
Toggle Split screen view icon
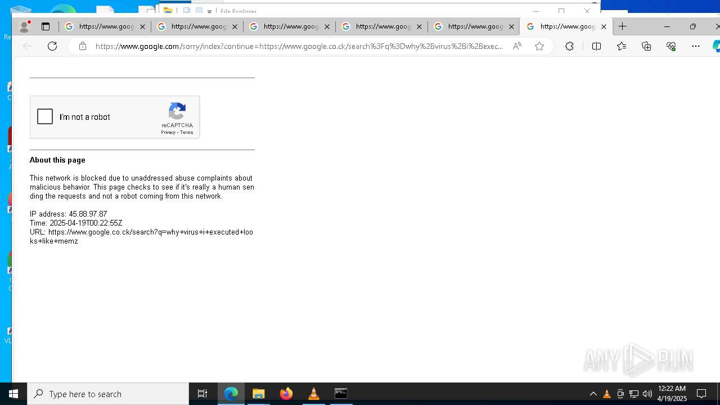tap(596, 46)
